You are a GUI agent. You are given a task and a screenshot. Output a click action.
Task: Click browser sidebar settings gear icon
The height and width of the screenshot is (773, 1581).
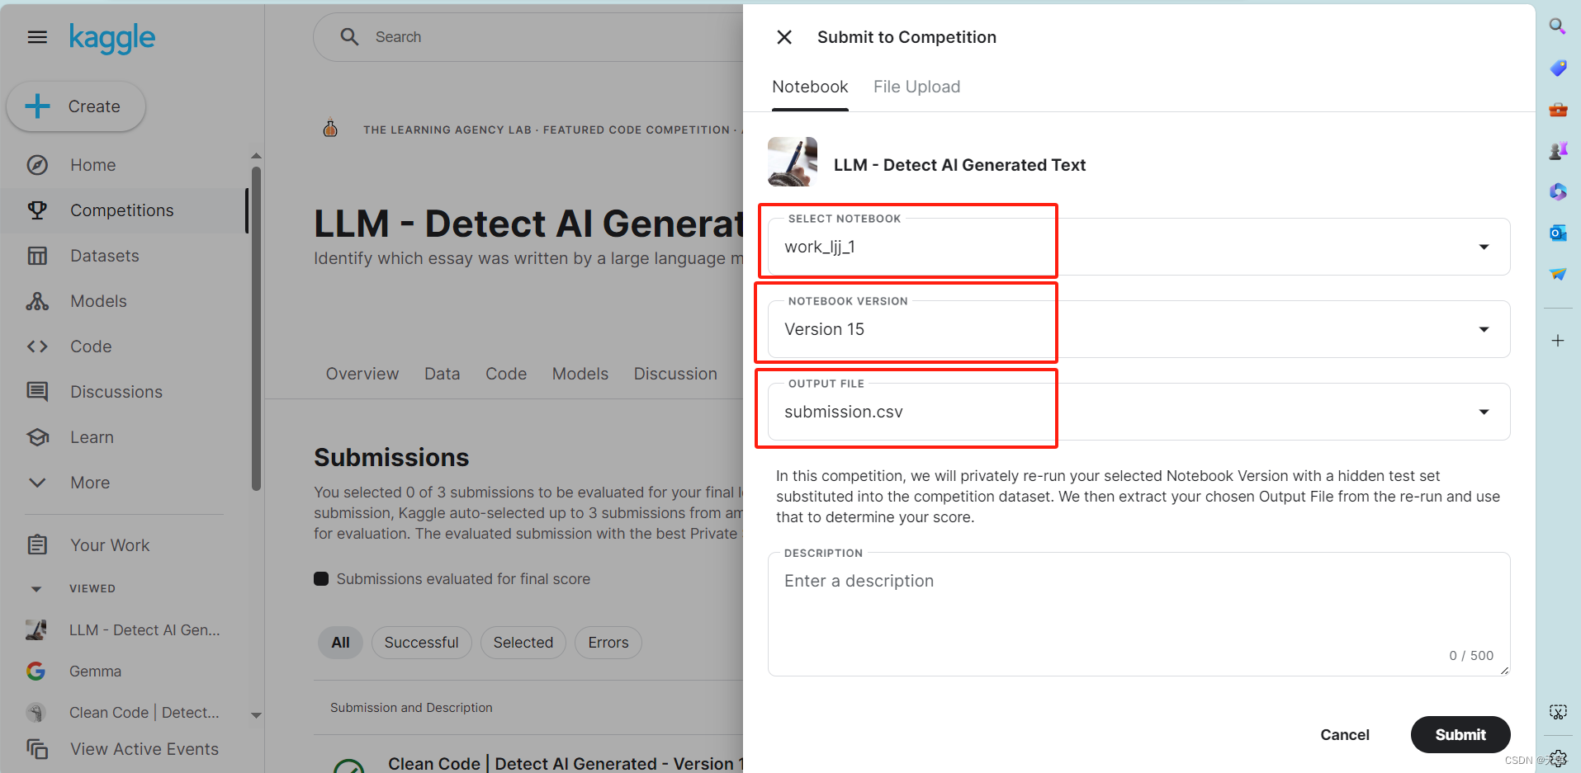pos(1558,758)
